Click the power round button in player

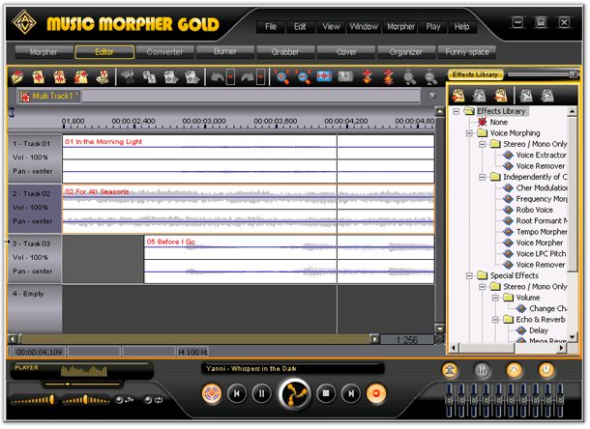546,371
